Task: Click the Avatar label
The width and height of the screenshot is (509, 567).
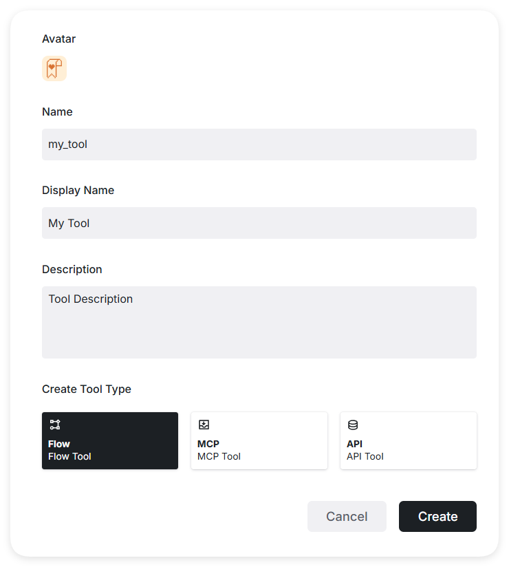Action: pyautogui.click(x=59, y=39)
